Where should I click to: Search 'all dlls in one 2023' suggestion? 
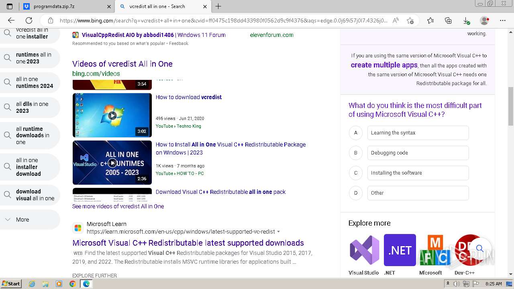pyautogui.click(x=30, y=108)
